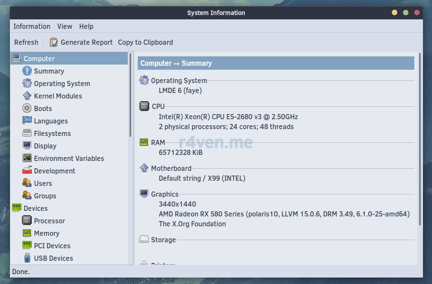Click Copy to Clipboard button
This screenshot has width=432, height=284.
(x=145, y=42)
